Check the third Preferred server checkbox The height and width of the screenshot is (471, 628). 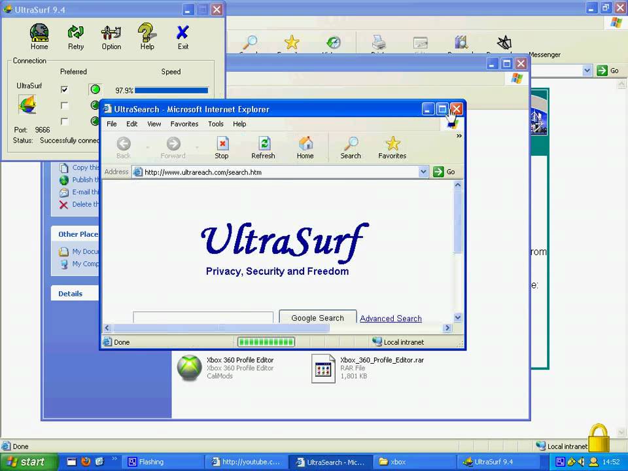click(x=64, y=121)
